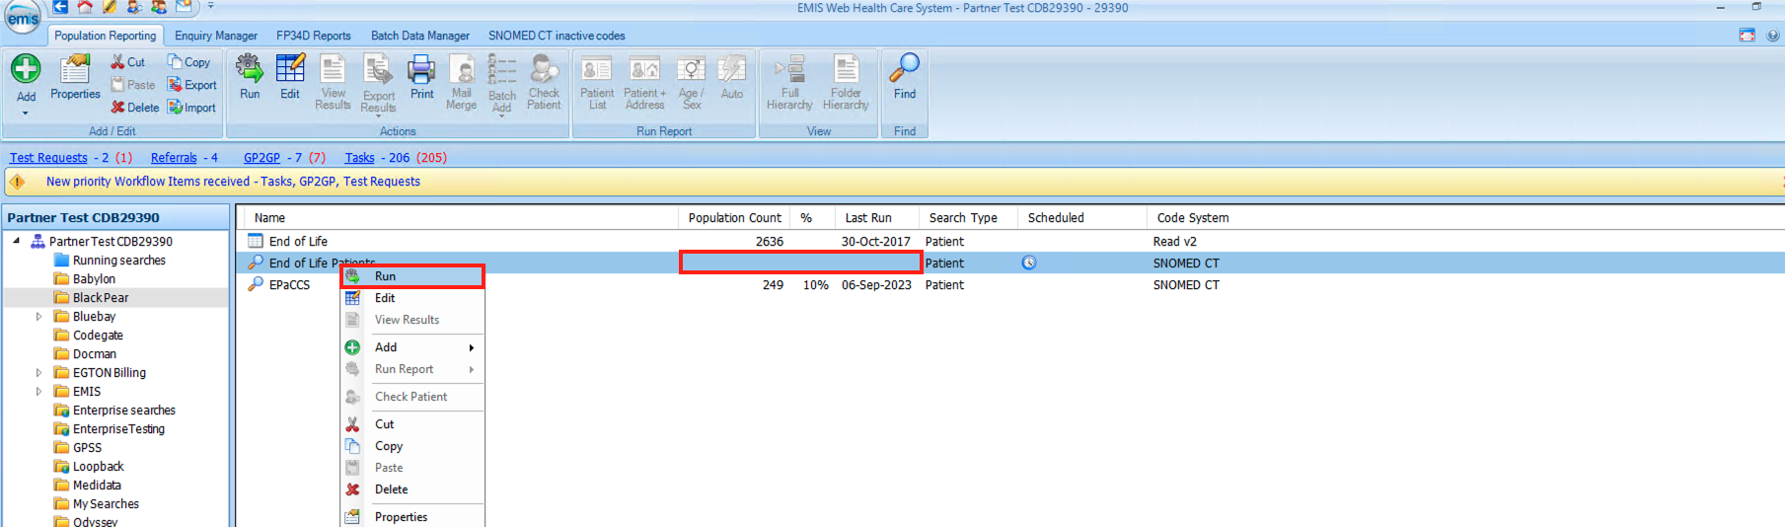1785x527 pixels.
Task: Choose Edit from the context menu
Action: pyautogui.click(x=412, y=298)
